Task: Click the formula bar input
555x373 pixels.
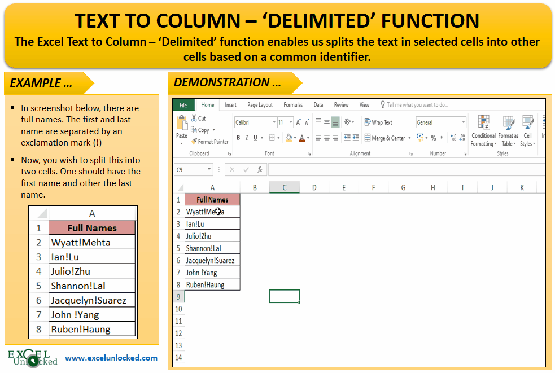Action: [x=407, y=170]
